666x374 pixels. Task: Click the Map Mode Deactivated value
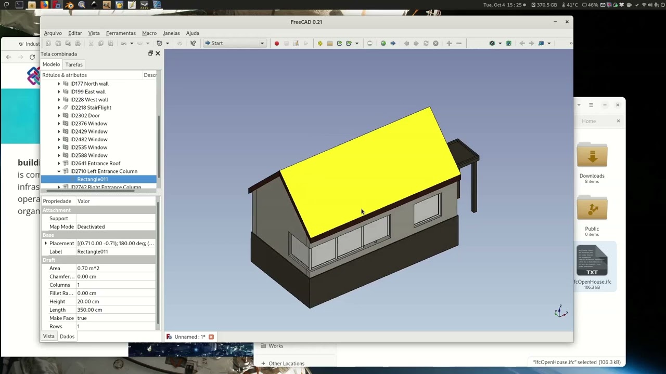coord(116,226)
